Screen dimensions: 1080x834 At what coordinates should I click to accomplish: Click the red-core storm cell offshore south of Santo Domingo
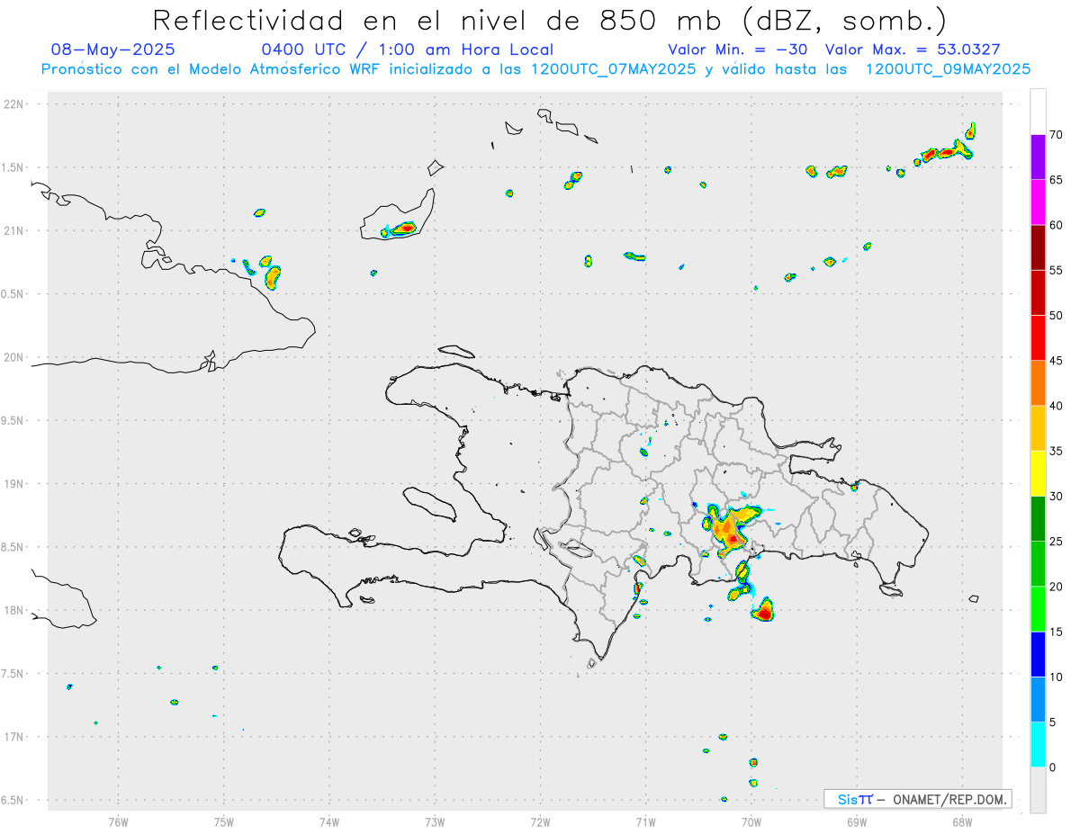click(x=764, y=612)
